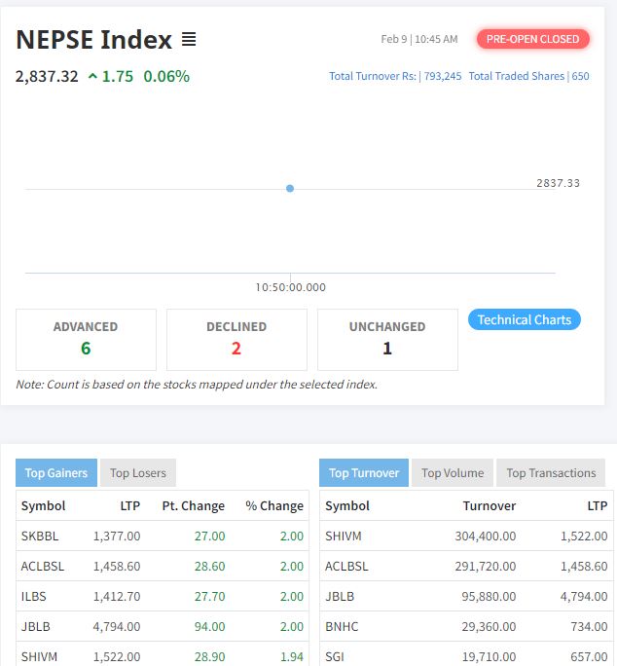Click the ADVANCED count box
The image size is (617, 666).
pos(86,339)
